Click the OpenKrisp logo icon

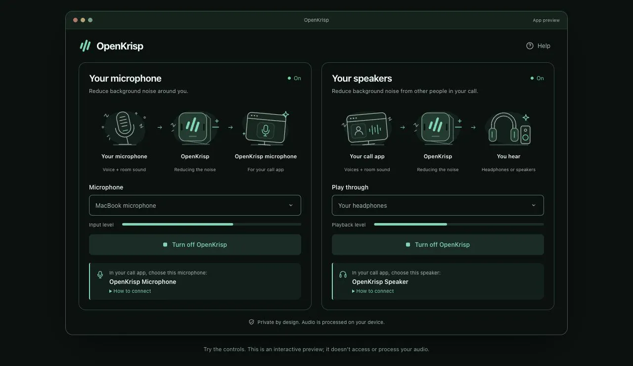click(x=85, y=46)
